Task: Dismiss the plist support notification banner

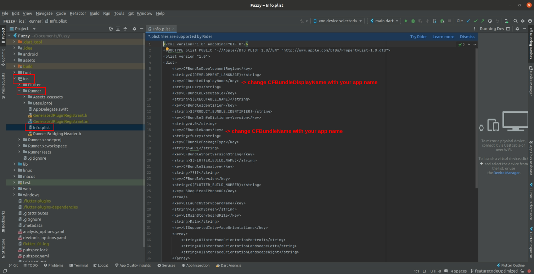Action: pos(467,36)
